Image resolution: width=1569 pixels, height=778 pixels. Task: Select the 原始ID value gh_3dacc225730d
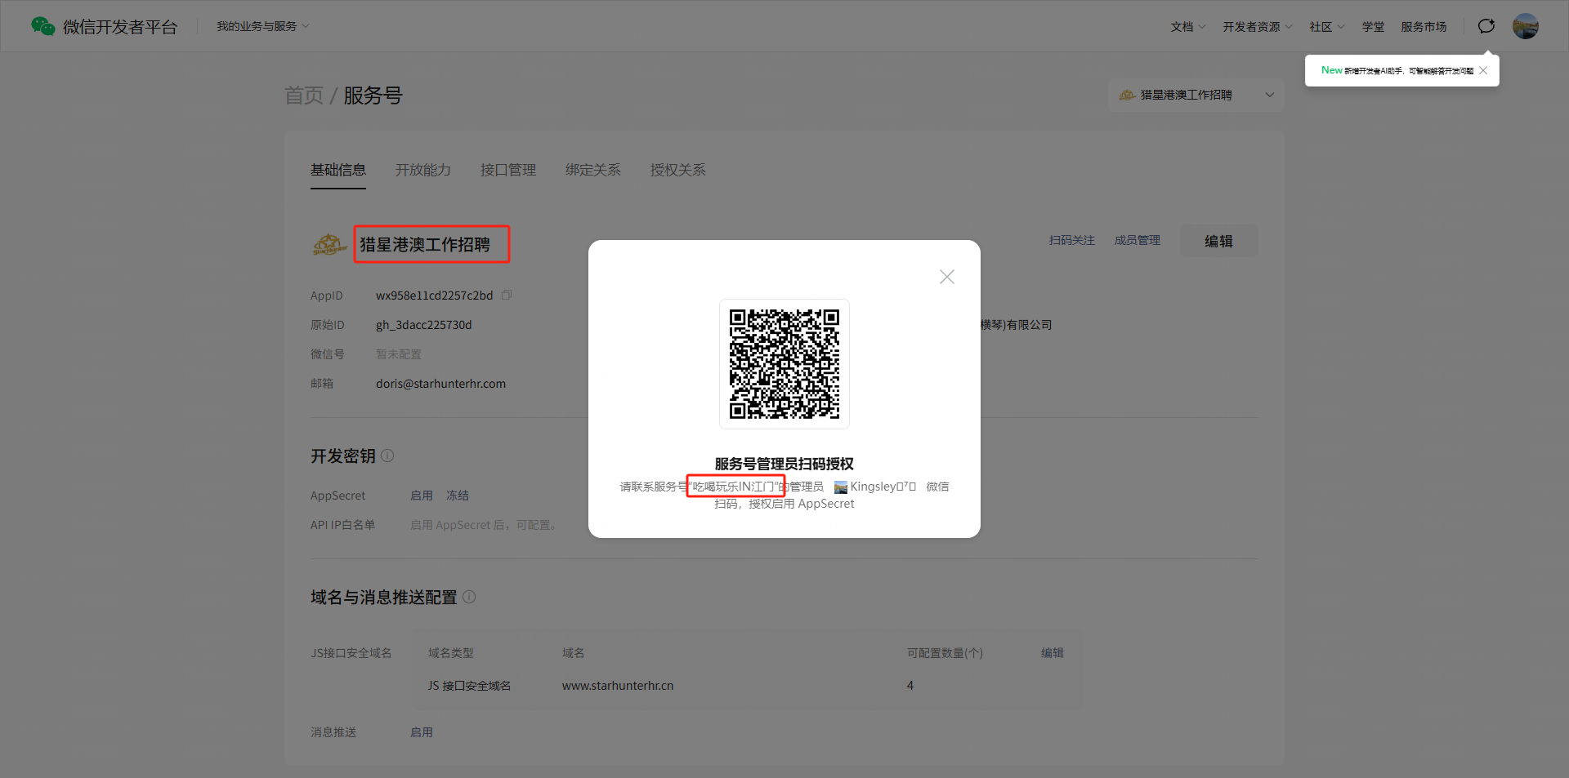[424, 325]
